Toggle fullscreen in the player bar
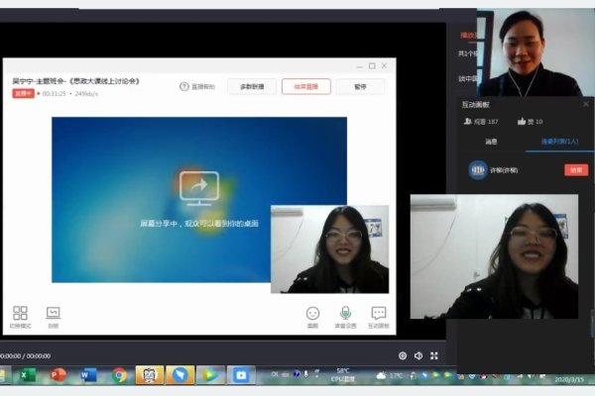The height and width of the screenshot is (396, 595). tap(434, 355)
